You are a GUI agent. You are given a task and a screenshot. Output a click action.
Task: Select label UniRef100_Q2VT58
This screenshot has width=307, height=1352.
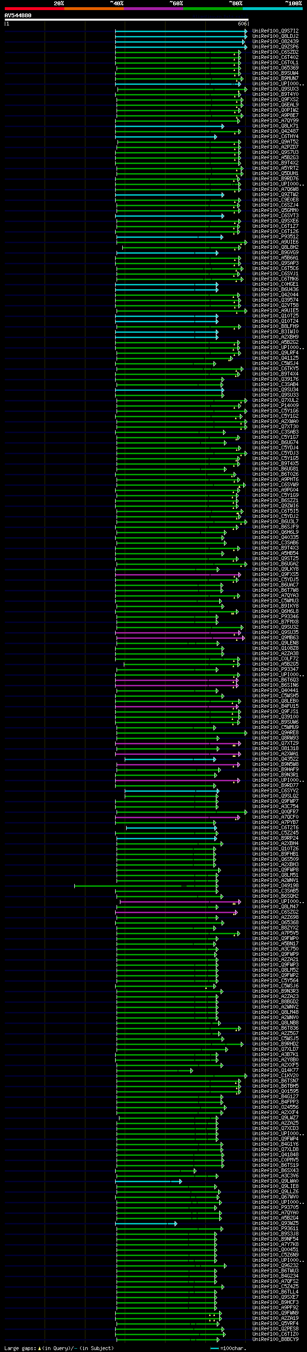click(x=275, y=306)
